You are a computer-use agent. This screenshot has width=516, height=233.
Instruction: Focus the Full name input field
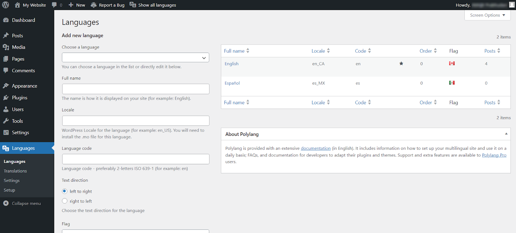(135, 89)
